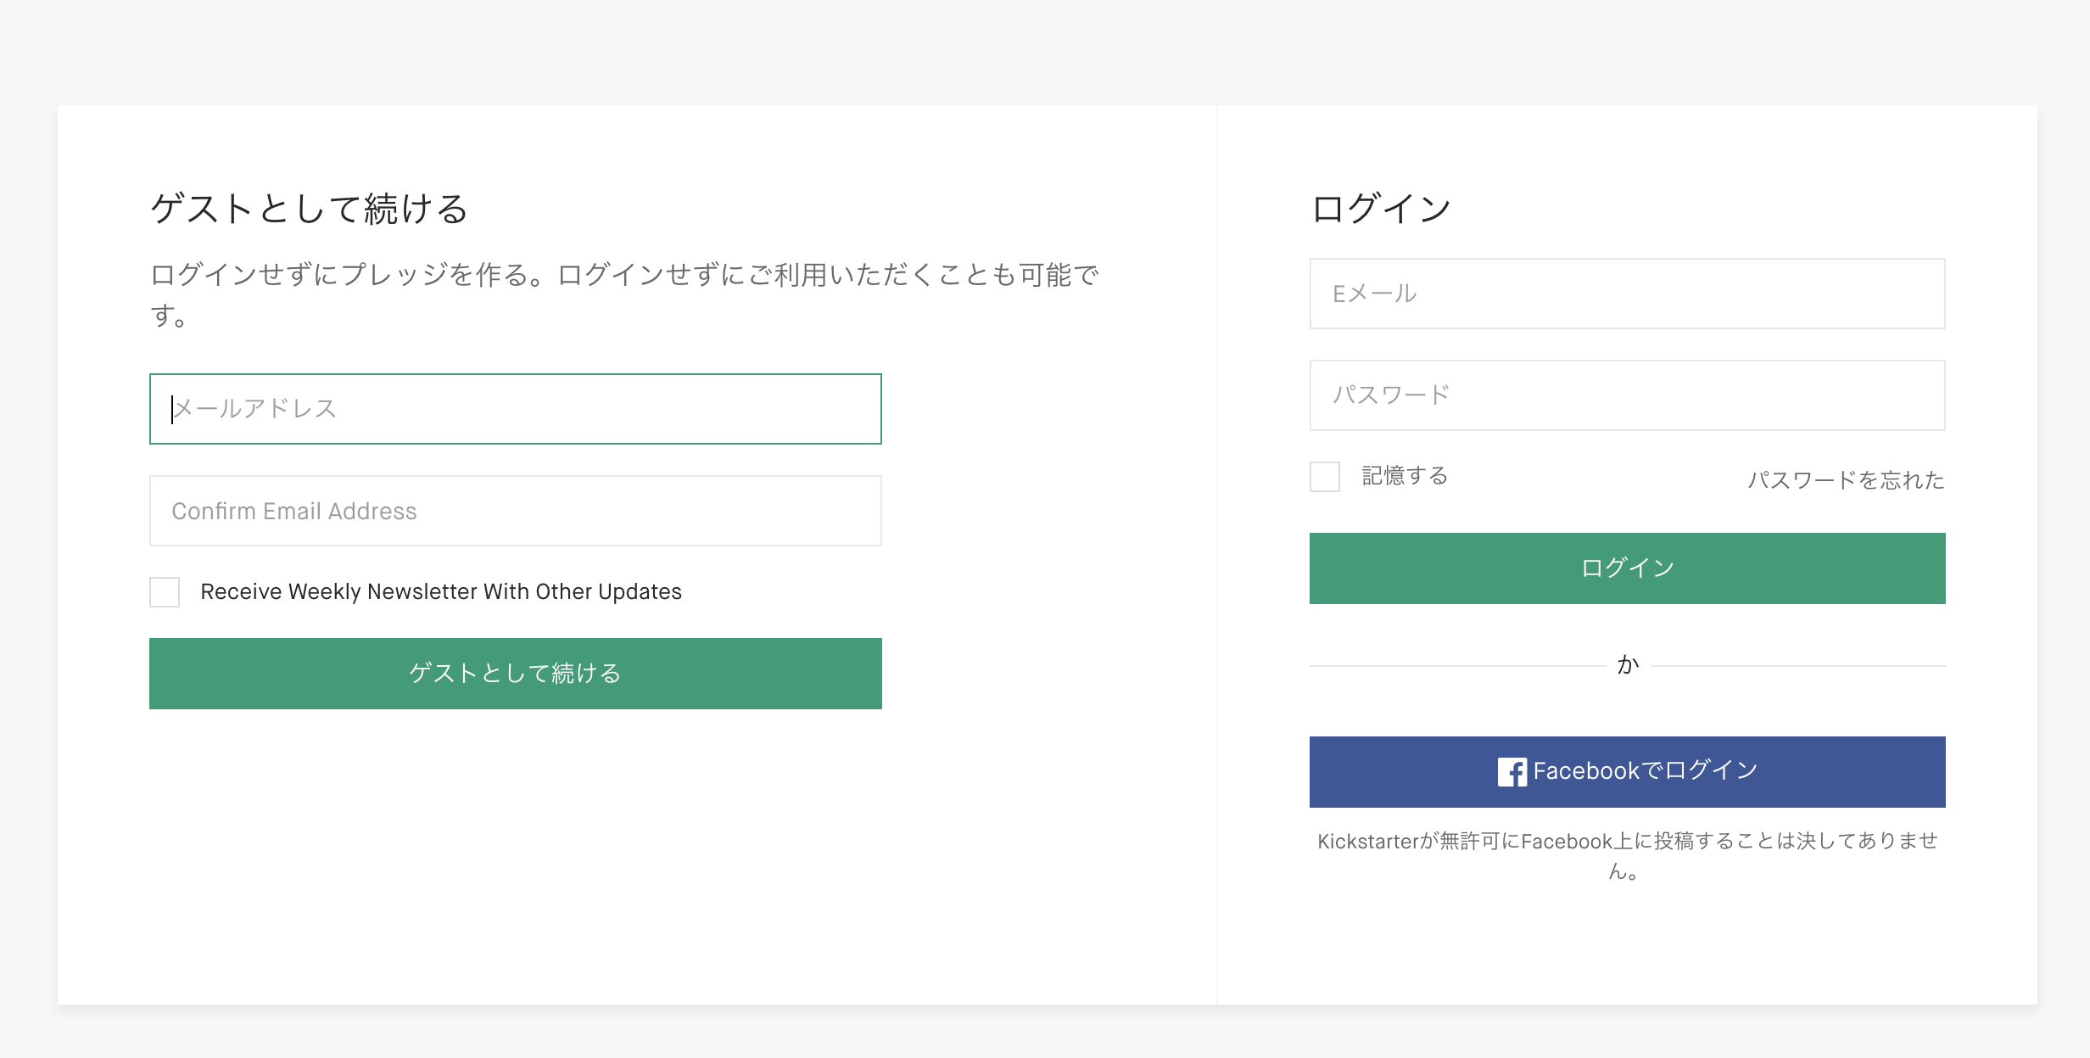Viewport: 2090px width, 1058px height.
Task: Click the Facebookでログイン label text
Action: click(x=1646, y=770)
